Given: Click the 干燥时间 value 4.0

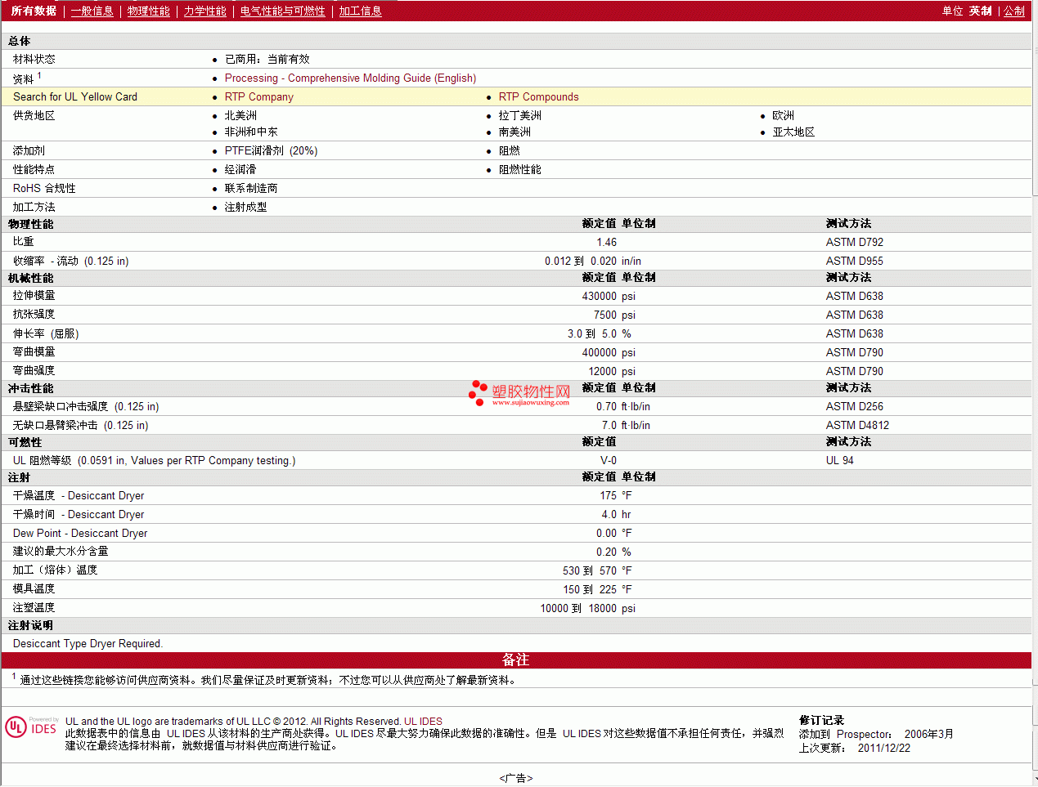Looking at the screenshot, I should tap(609, 514).
